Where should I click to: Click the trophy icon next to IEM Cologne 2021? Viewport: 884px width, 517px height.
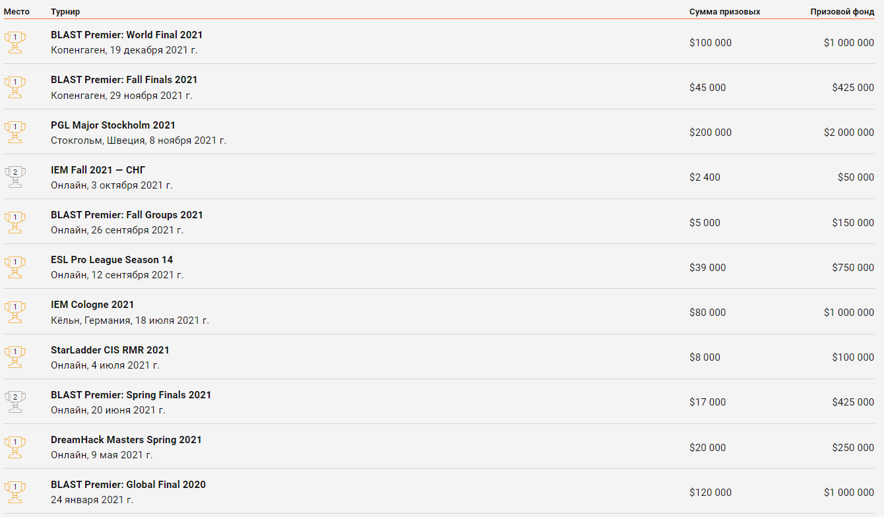click(15, 313)
